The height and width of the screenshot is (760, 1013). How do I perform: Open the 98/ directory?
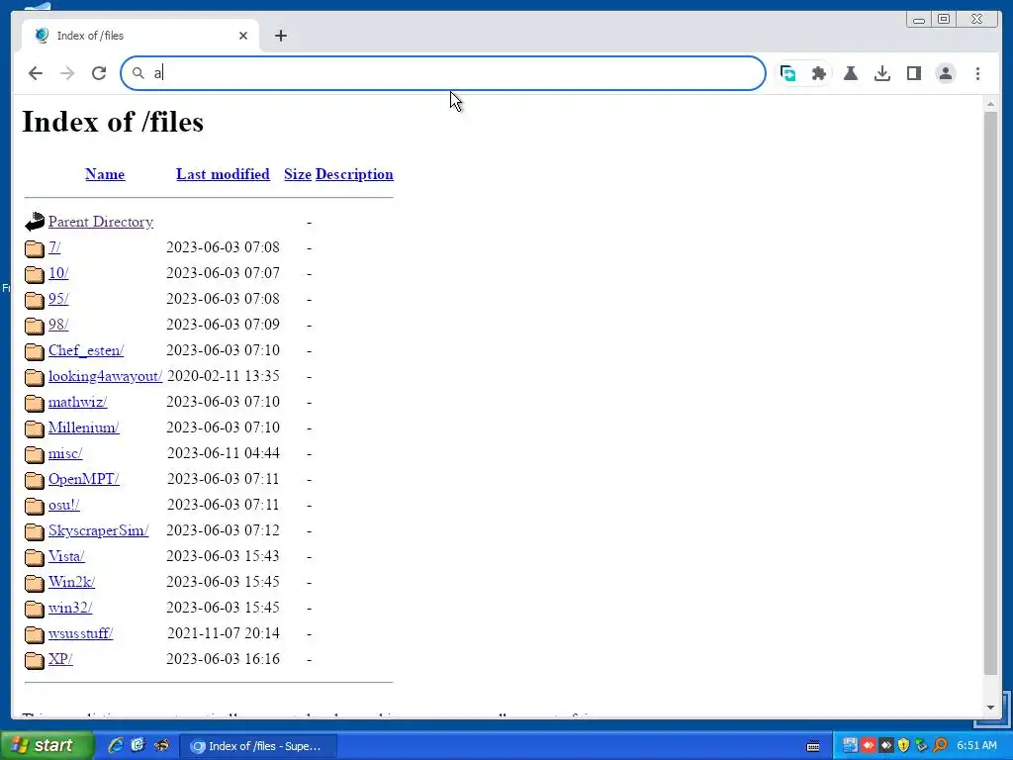(58, 325)
